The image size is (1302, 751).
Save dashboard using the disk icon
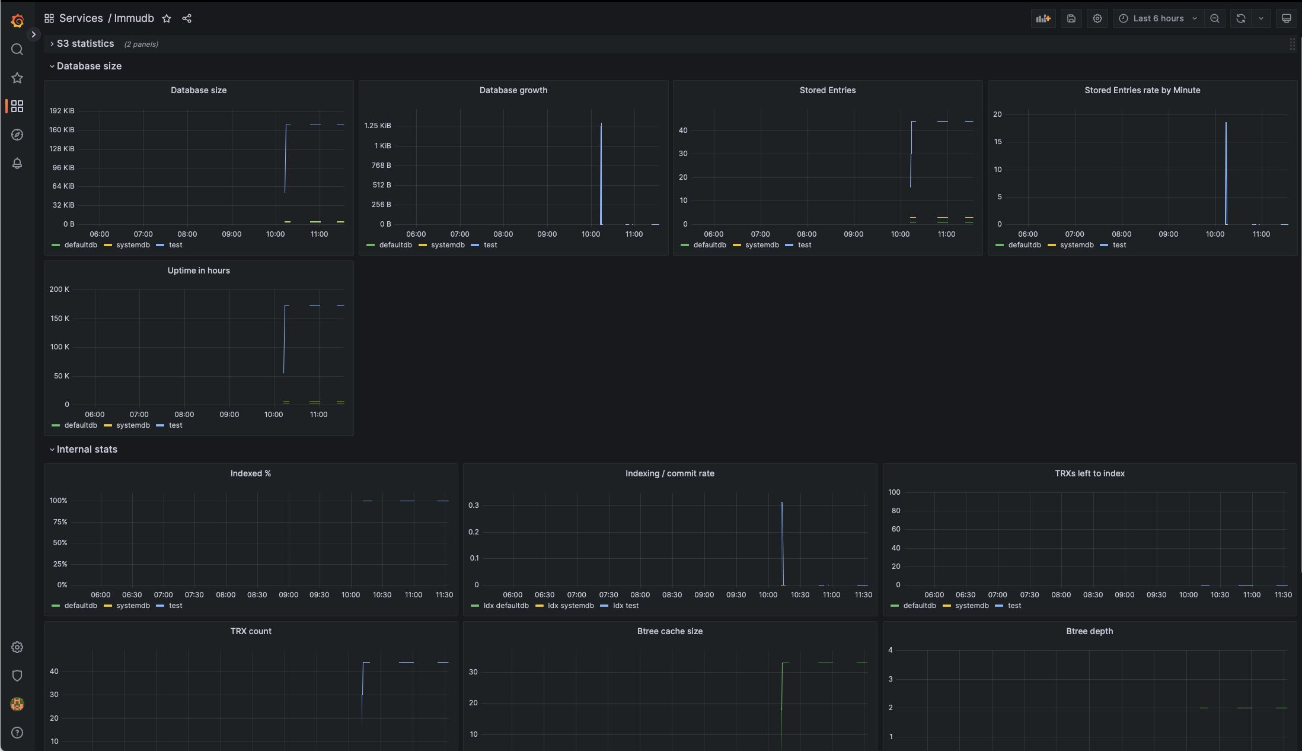1071,18
